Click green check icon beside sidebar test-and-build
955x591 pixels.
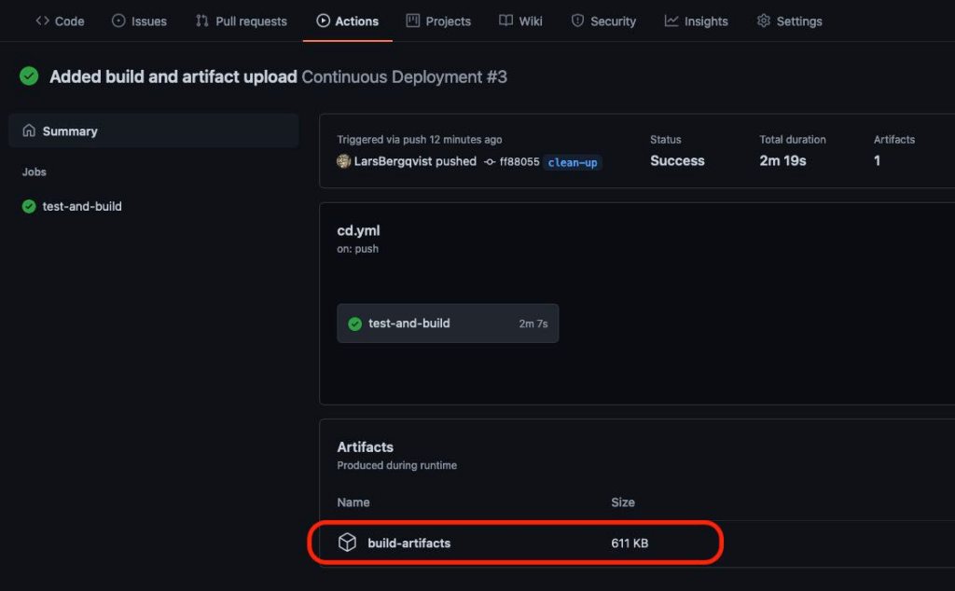tap(29, 206)
